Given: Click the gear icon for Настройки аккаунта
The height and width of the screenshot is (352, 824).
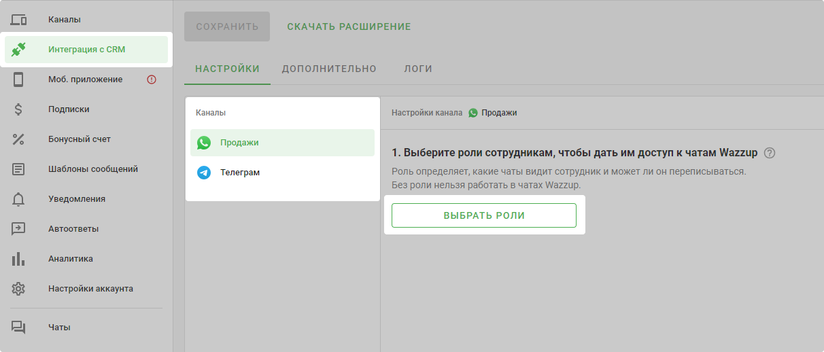Looking at the screenshot, I should coord(18,289).
